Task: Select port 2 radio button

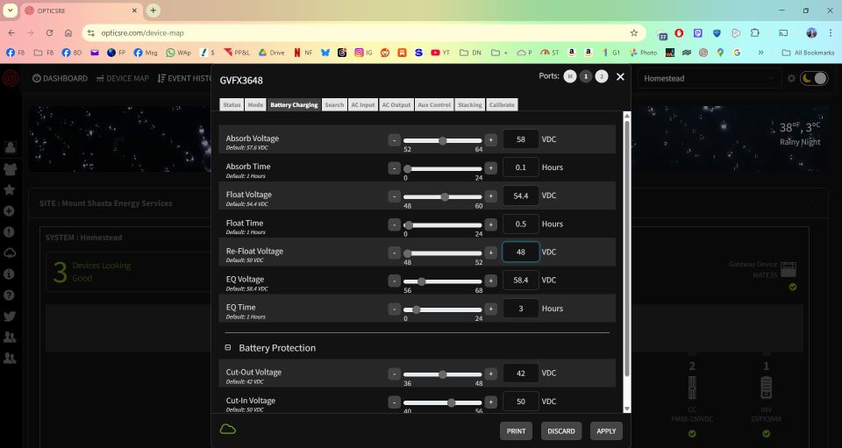Action: pyautogui.click(x=601, y=76)
